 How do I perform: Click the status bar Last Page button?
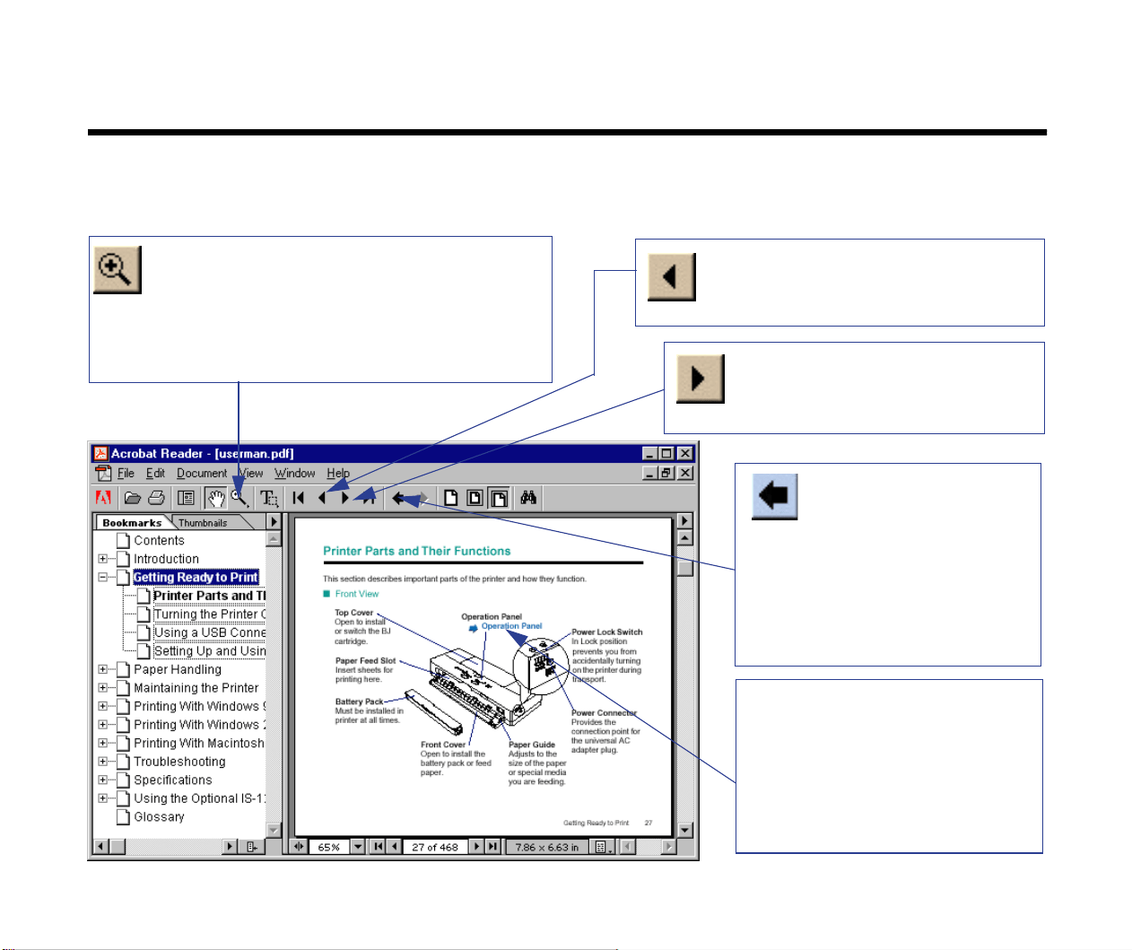492,846
